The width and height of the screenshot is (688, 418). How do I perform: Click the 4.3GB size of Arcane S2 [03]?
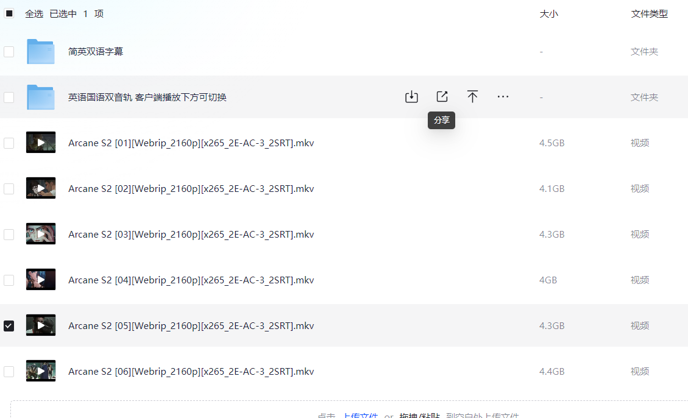[x=552, y=234]
